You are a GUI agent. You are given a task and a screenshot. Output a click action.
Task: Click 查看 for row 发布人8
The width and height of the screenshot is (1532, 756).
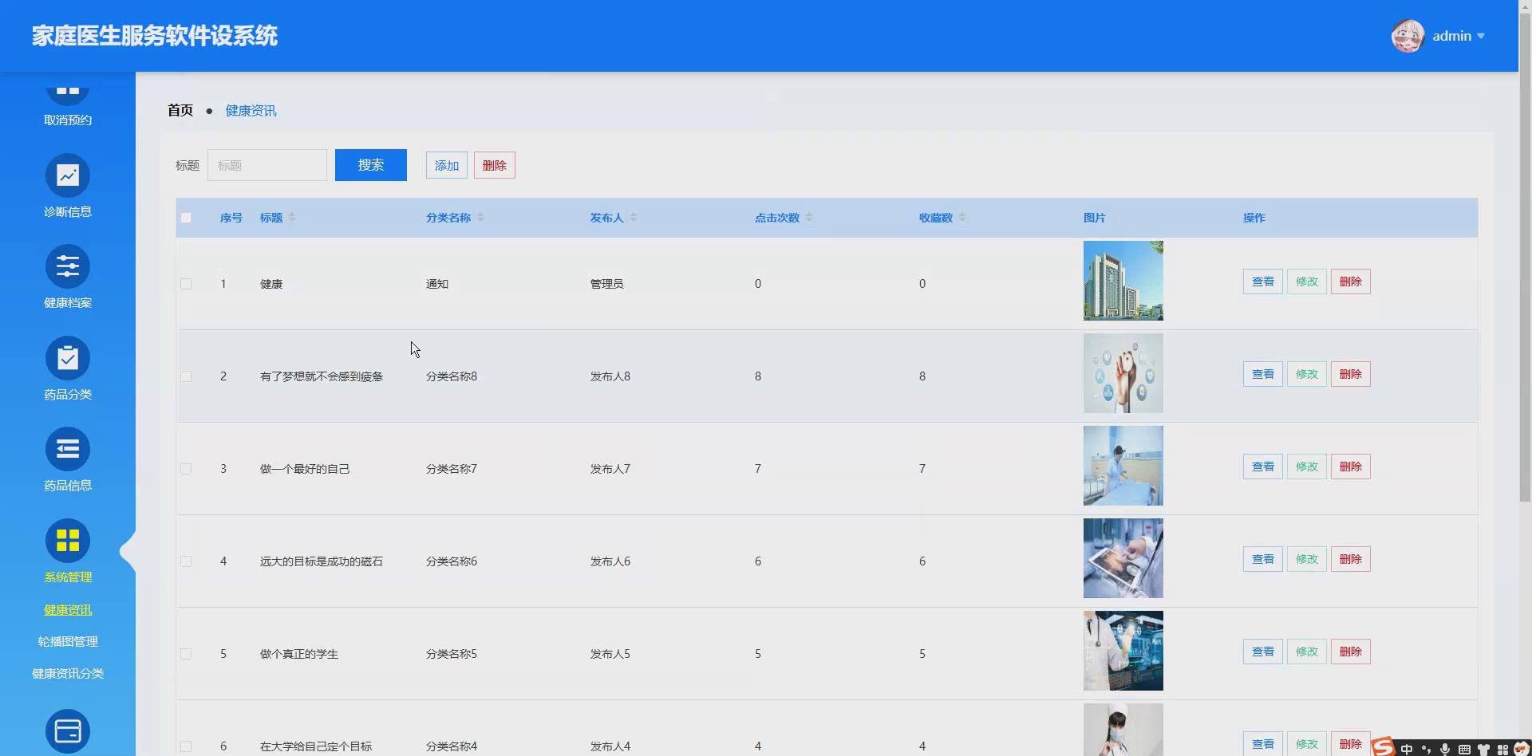[x=1263, y=374]
